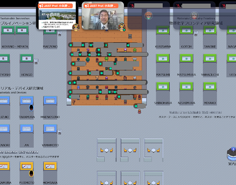Screen dimensions: 236x185
Task: Select the muted participant tile with the gray-haired avatar
Action: (x=194, y=15)
